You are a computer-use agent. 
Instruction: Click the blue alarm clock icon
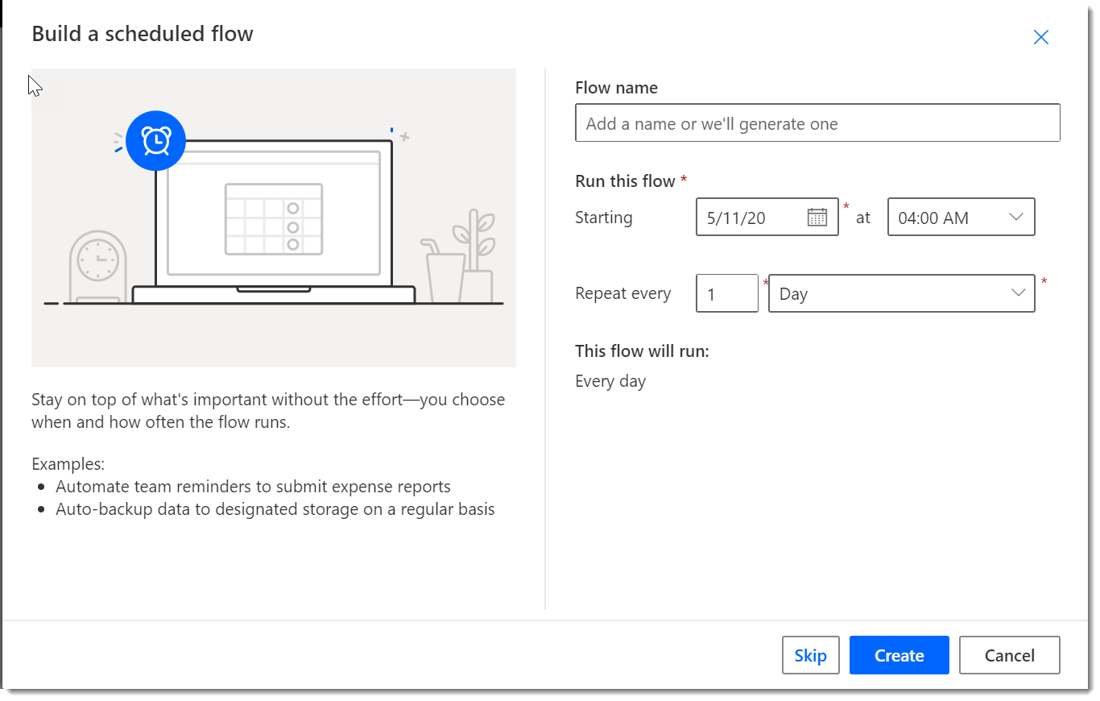pyautogui.click(x=156, y=140)
